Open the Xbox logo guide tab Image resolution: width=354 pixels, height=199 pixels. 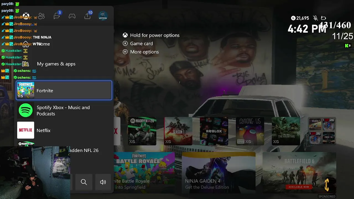click(x=26, y=16)
